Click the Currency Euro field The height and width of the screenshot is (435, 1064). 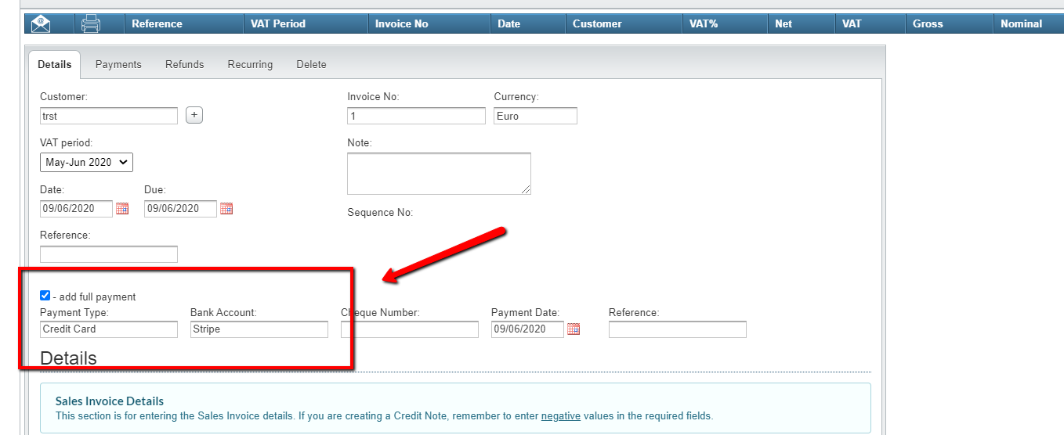pos(535,116)
